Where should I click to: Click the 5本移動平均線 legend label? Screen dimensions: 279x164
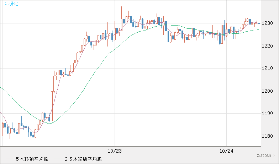pos(32,159)
